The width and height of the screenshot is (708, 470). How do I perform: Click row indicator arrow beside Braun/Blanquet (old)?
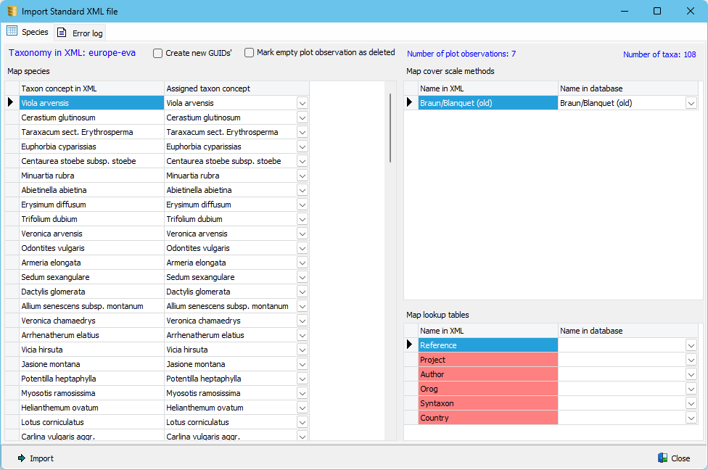tap(410, 102)
